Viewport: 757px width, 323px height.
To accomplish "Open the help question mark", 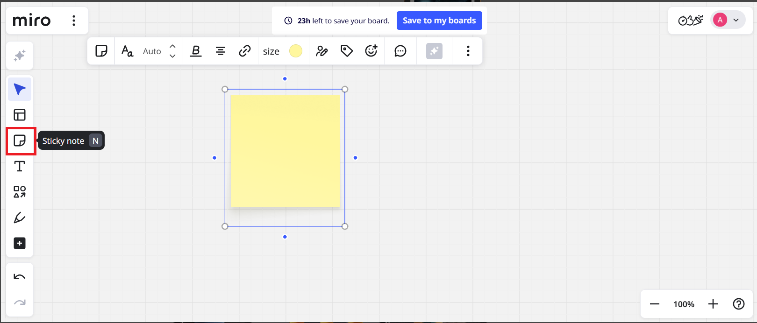I will 739,304.
